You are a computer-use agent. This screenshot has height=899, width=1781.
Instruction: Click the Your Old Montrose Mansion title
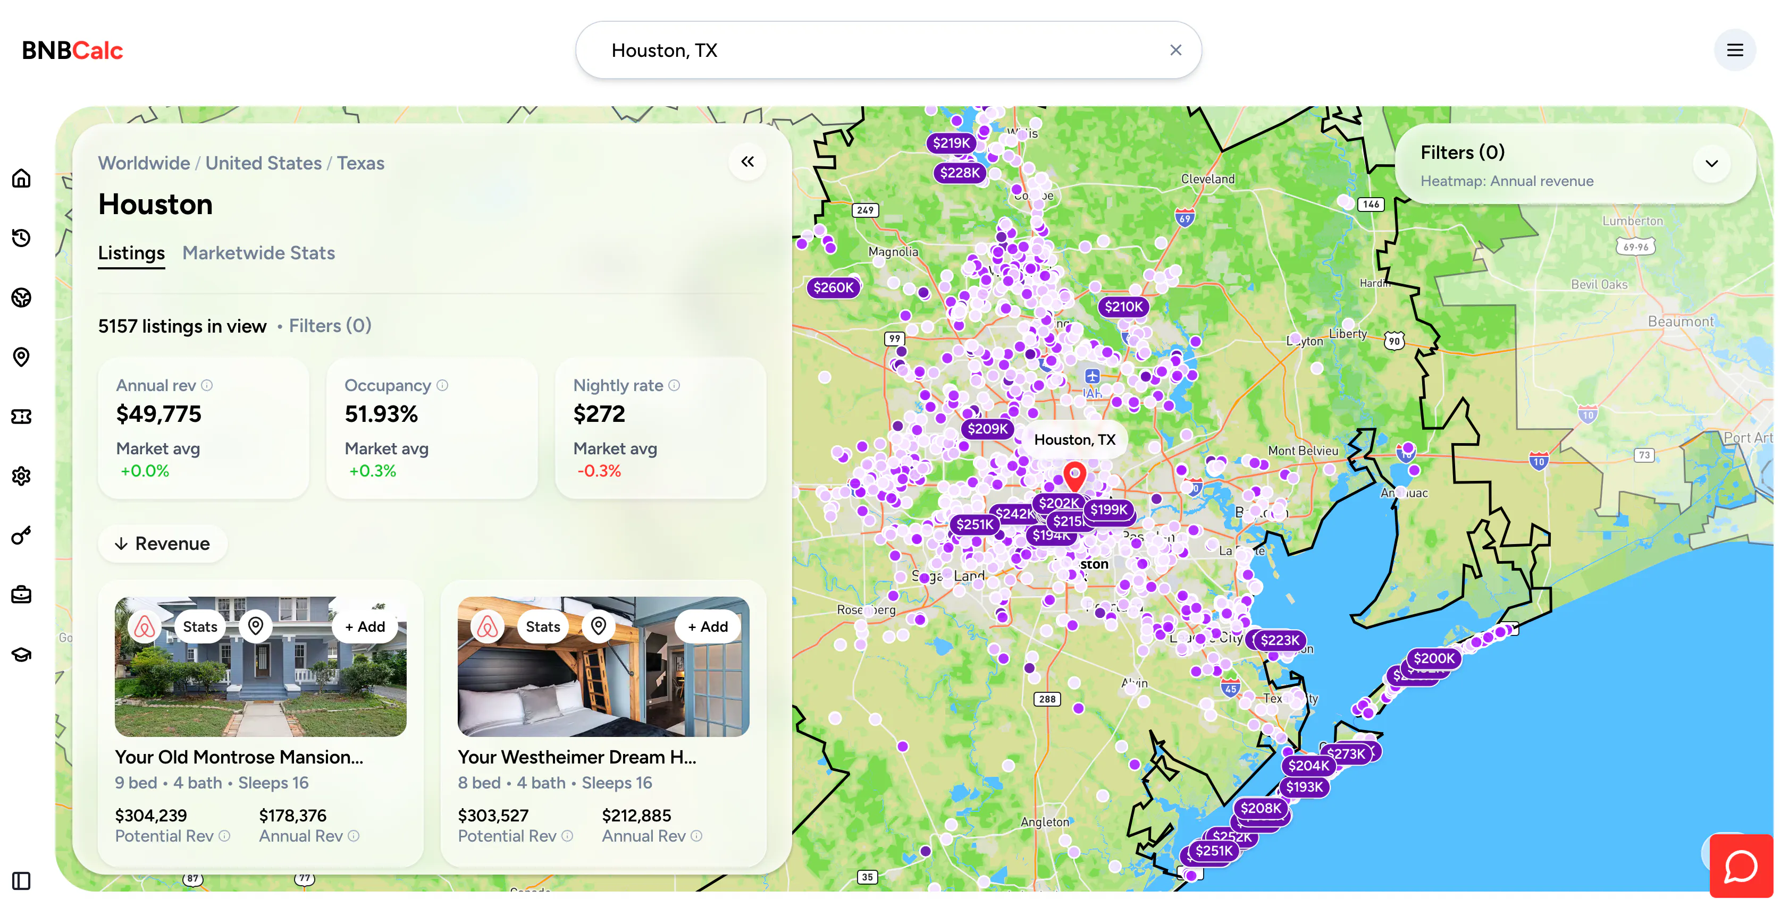(x=239, y=757)
